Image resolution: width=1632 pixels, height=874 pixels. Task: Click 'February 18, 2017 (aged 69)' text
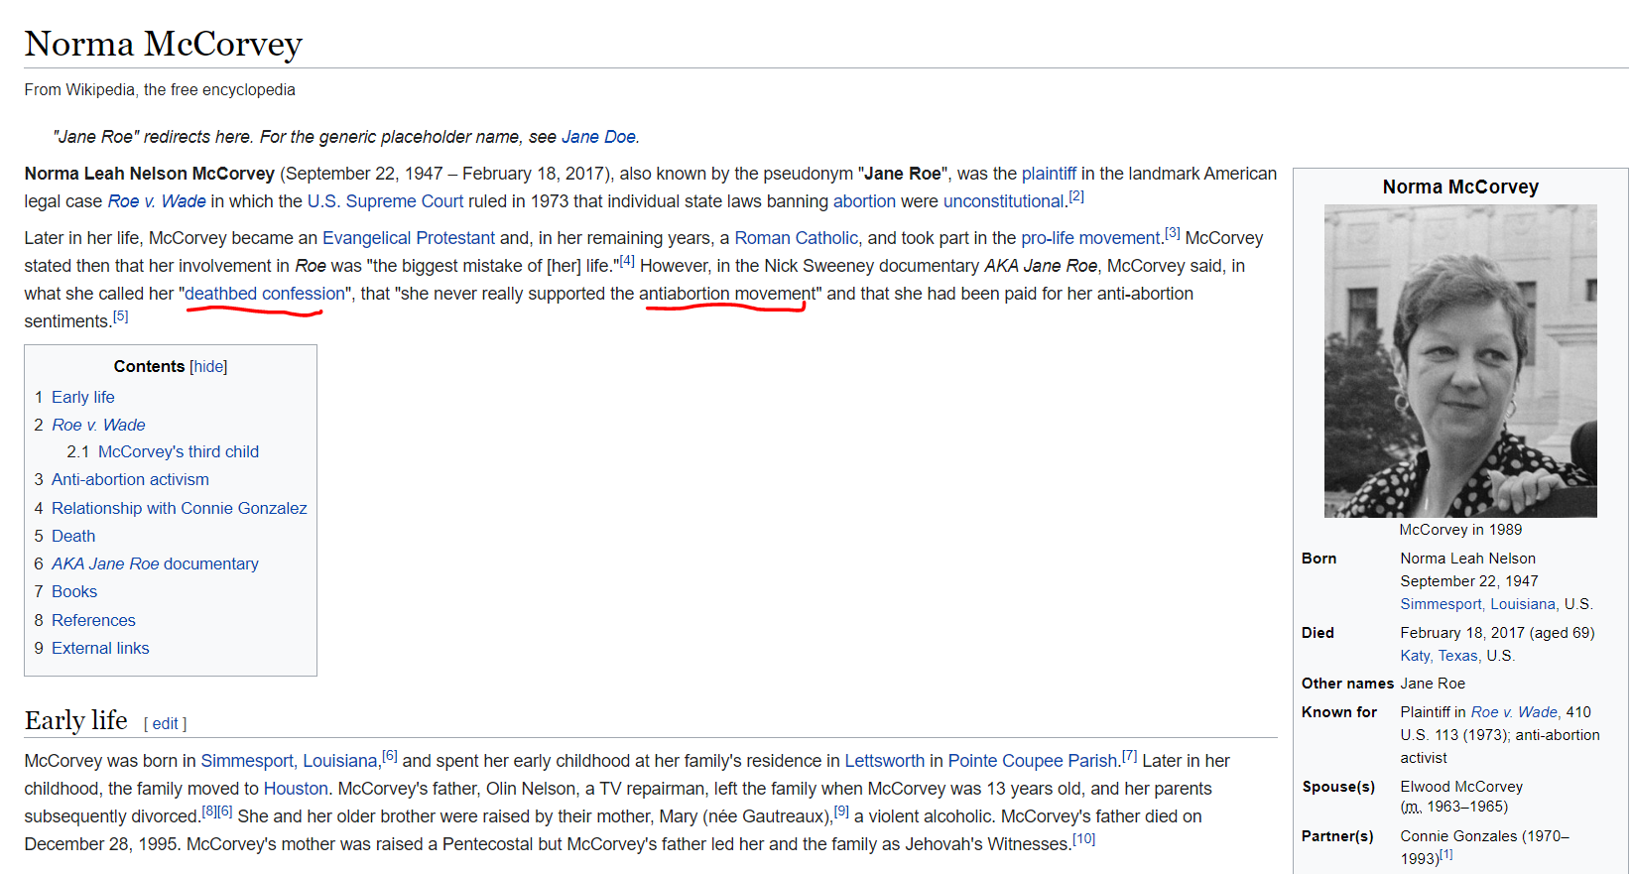pos(1497,633)
